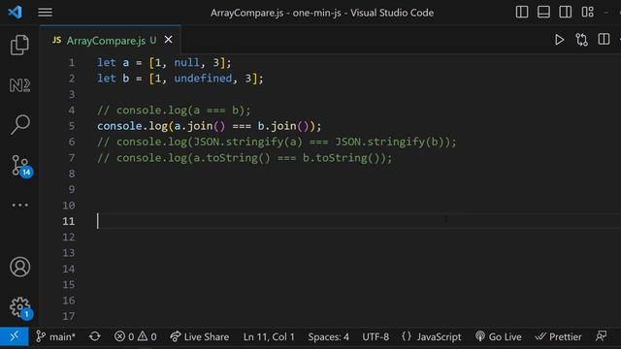
Task: Open remote window indicator in status bar
Action: coord(15,336)
